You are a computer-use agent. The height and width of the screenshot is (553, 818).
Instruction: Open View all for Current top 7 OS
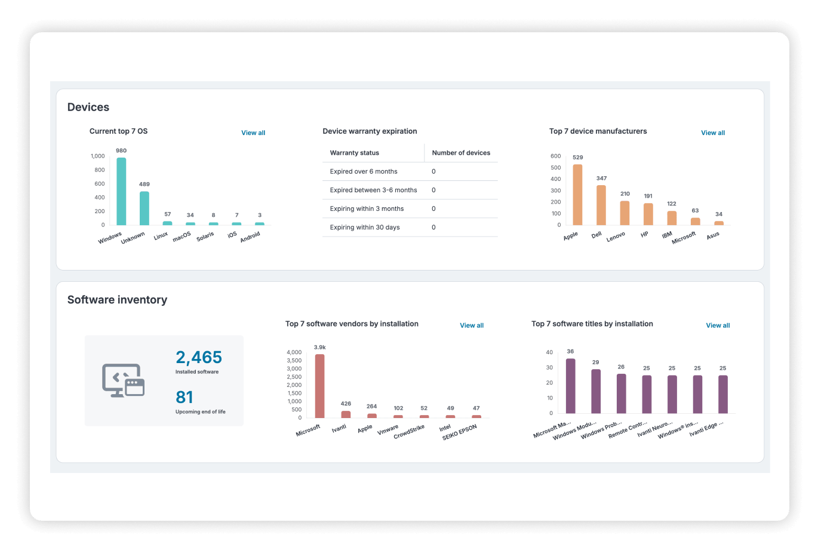pyautogui.click(x=253, y=133)
